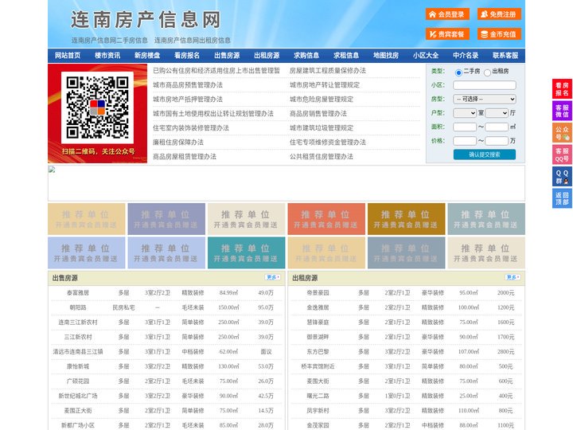573x430 pixels.
Task: Open the 厅 hall count dropdown
Action: pos(497,113)
